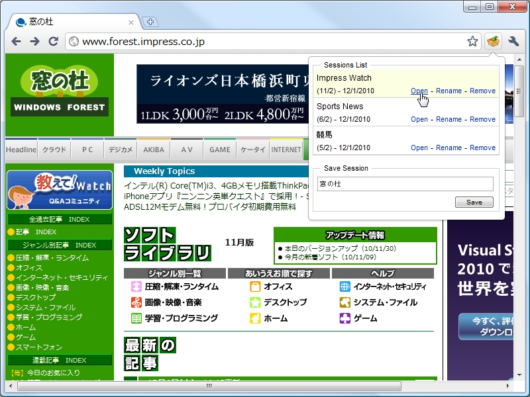Screen dimensions: 530x397
Task: Save the 窓の杜 session
Action: coord(474,202)
